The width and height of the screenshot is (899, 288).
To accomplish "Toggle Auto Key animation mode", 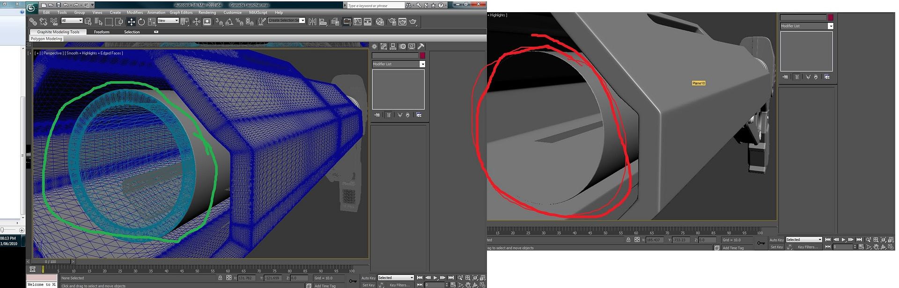I will [x=368, y=278].
